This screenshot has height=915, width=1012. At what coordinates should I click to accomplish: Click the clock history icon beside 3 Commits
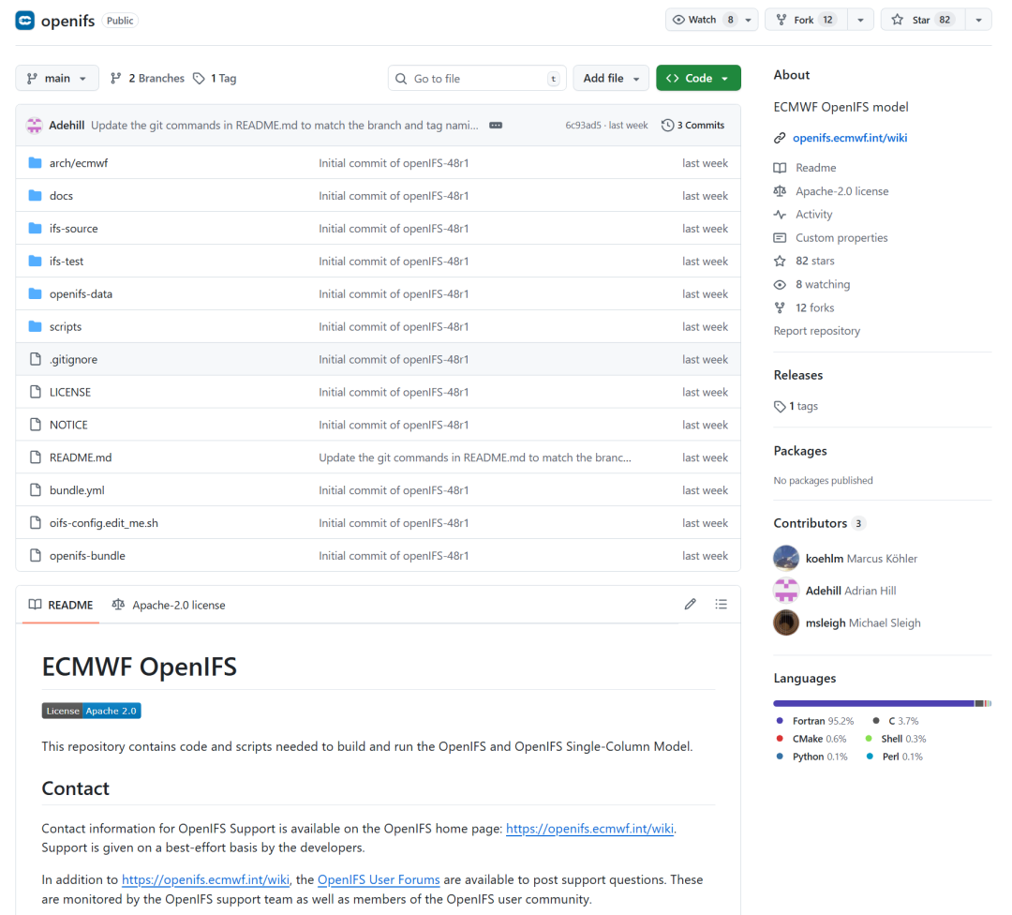(667, 126)
